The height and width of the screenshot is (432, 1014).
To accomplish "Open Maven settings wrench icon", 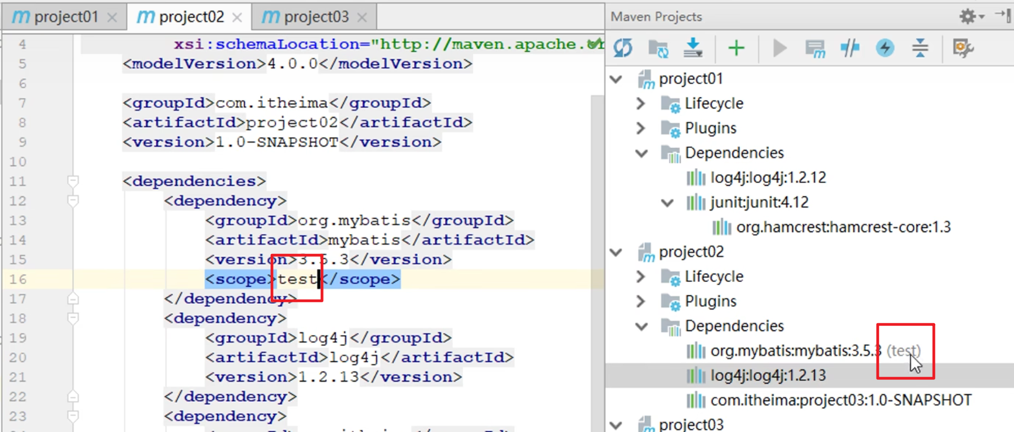I will (963, 48).
